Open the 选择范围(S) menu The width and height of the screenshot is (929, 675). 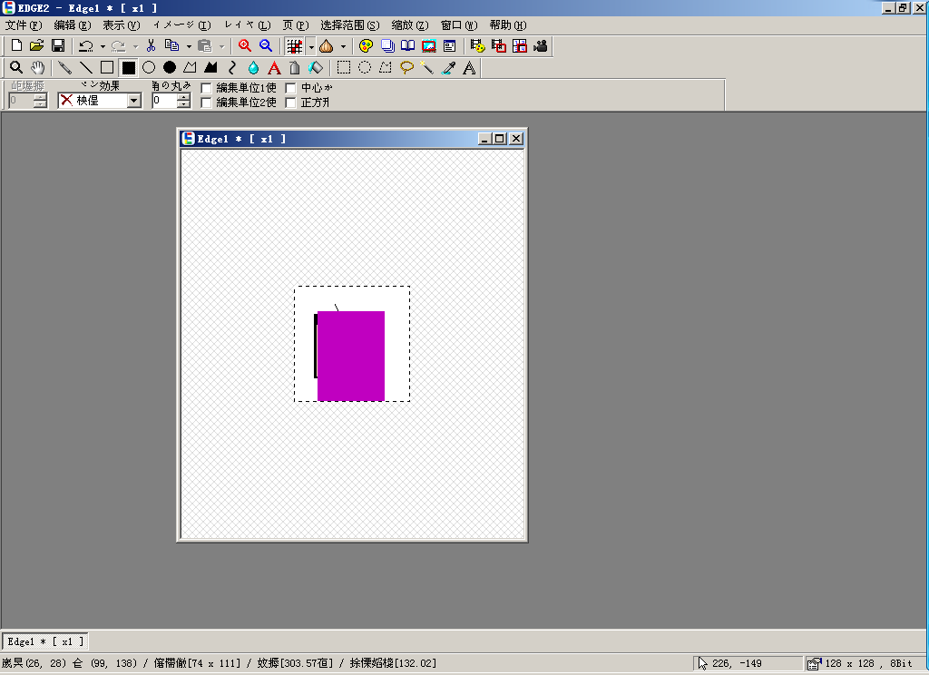coord(349,24)
